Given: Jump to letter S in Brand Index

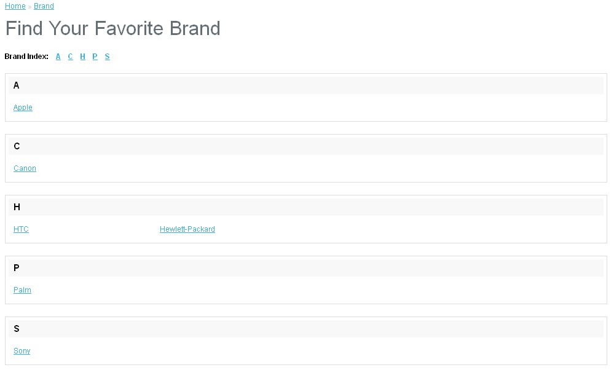Looking at the screenshot, I should pos(107,57).
